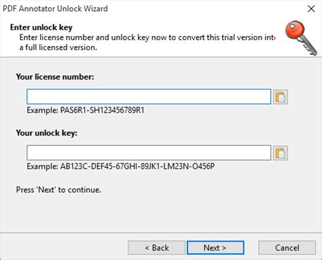The width and height of the screenshot is (322, 260).
Task: Click the 'Your license number:' label
Action: 55,77
